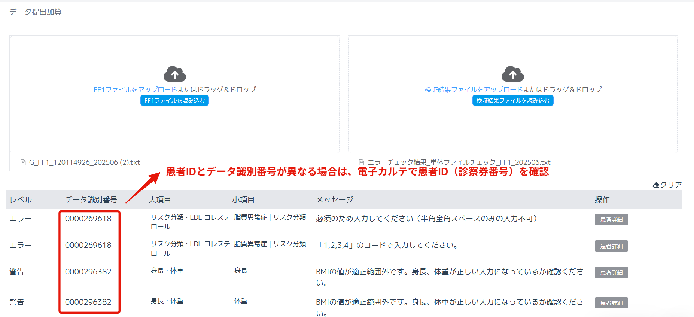
Task: Open 患者詳細 for the 身長 warning row
Action: tap(611, 272)
